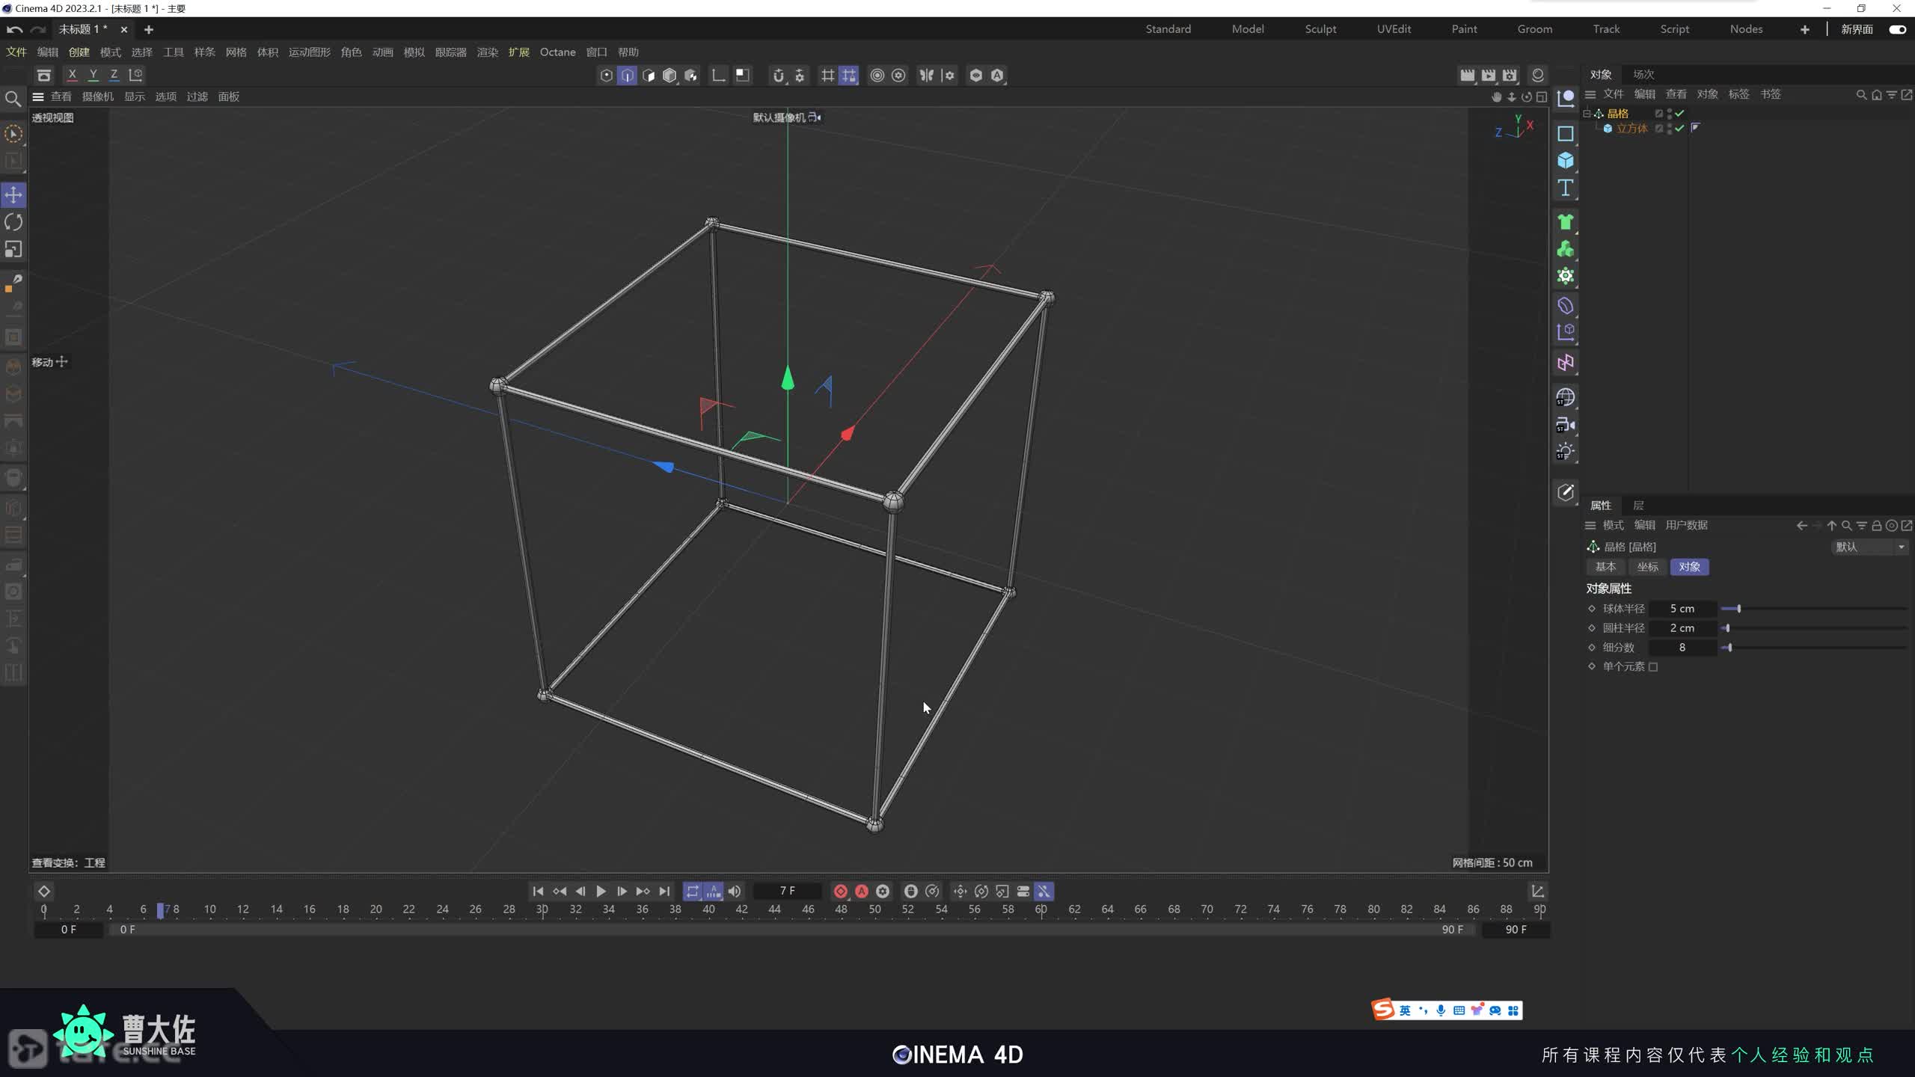Click the Record Active Objects keyframe button
The height and width of the screenshot is (1077, 1915).
[840, 891]
